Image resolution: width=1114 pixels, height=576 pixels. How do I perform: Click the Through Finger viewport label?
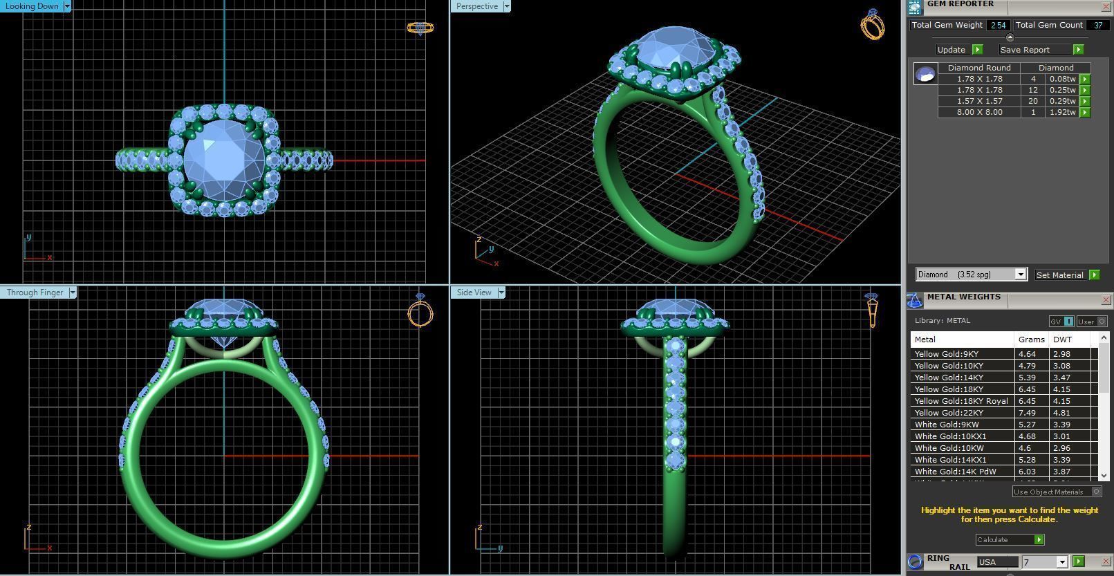point(35,292)
